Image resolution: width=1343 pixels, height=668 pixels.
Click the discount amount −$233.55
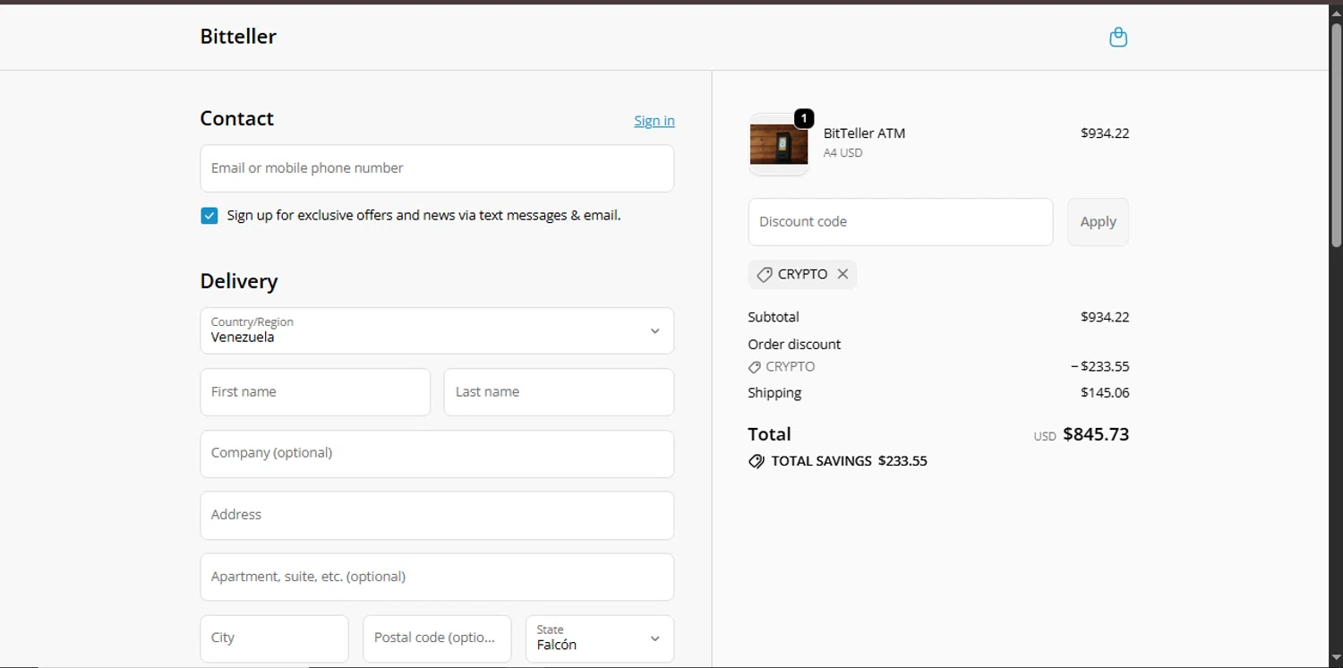coord(1099,367)
